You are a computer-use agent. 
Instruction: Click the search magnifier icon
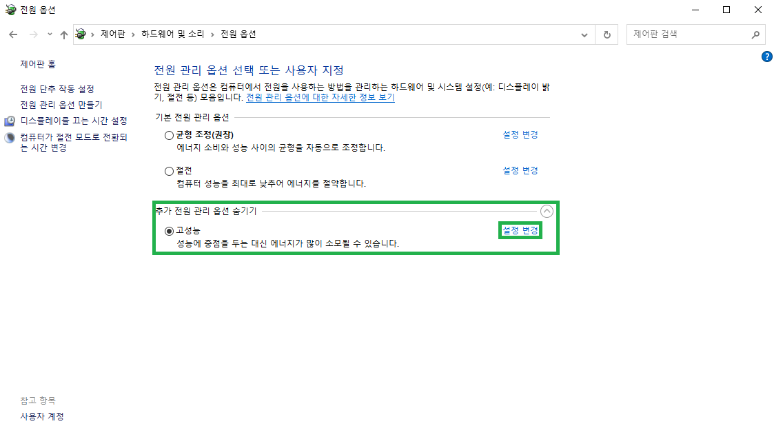(756, 34)
